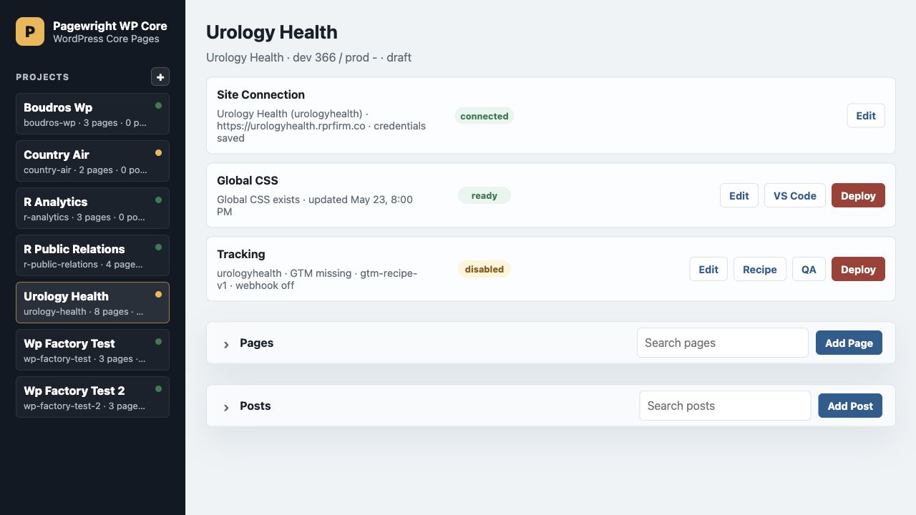916x515 pixels.
Task: Click the country-air 2 pages subtext
Action: point(85,170)
